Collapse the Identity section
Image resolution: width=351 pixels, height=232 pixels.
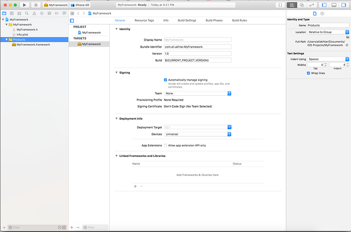[x=116, y=29]
